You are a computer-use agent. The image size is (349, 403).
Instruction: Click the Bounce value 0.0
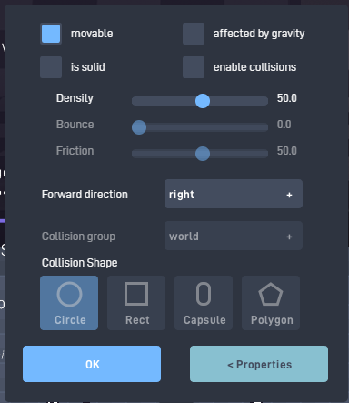(x=284, y=125)
